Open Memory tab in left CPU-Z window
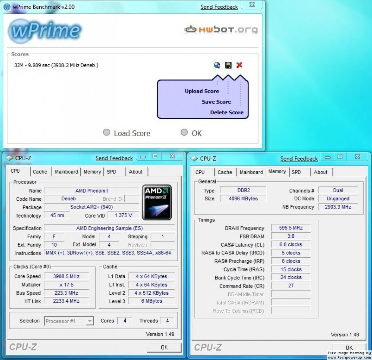 [x=92, y=172]
